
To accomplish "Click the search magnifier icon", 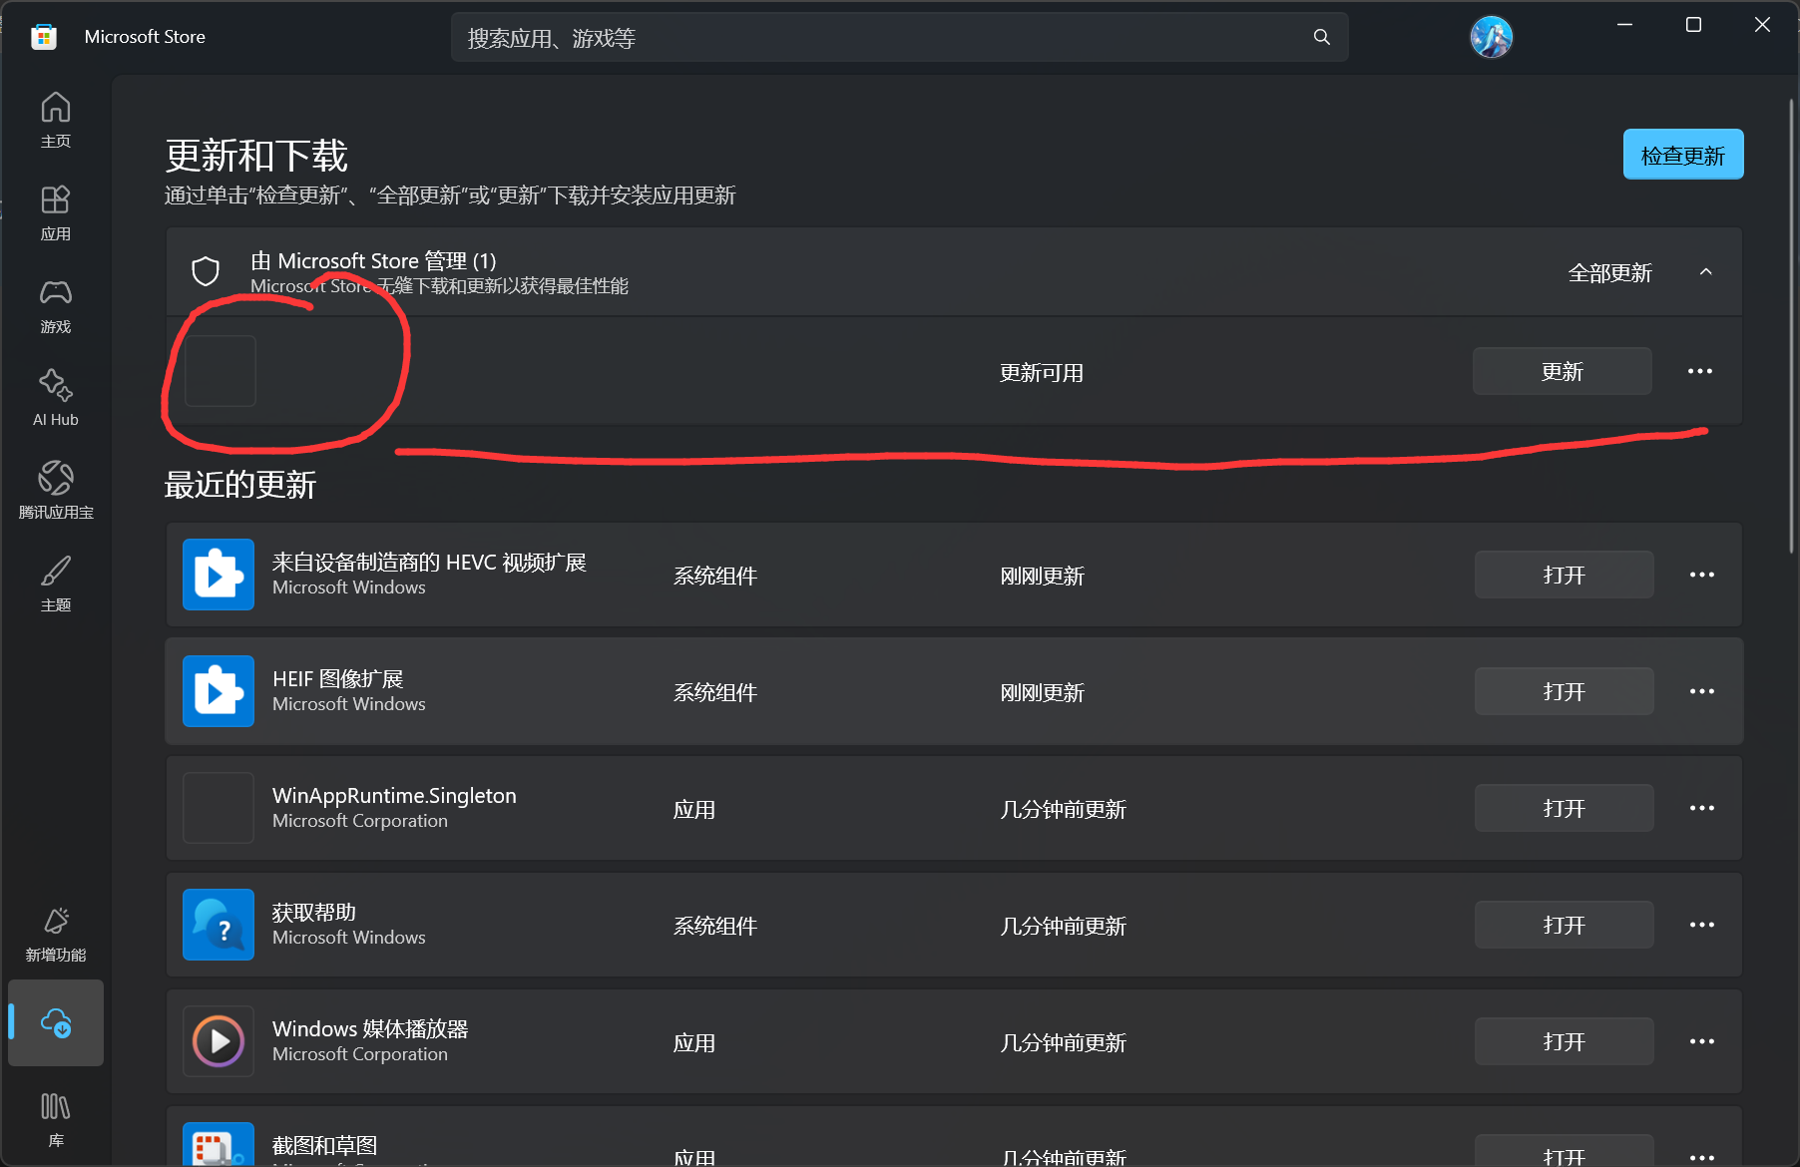I will coord(1322,37).
